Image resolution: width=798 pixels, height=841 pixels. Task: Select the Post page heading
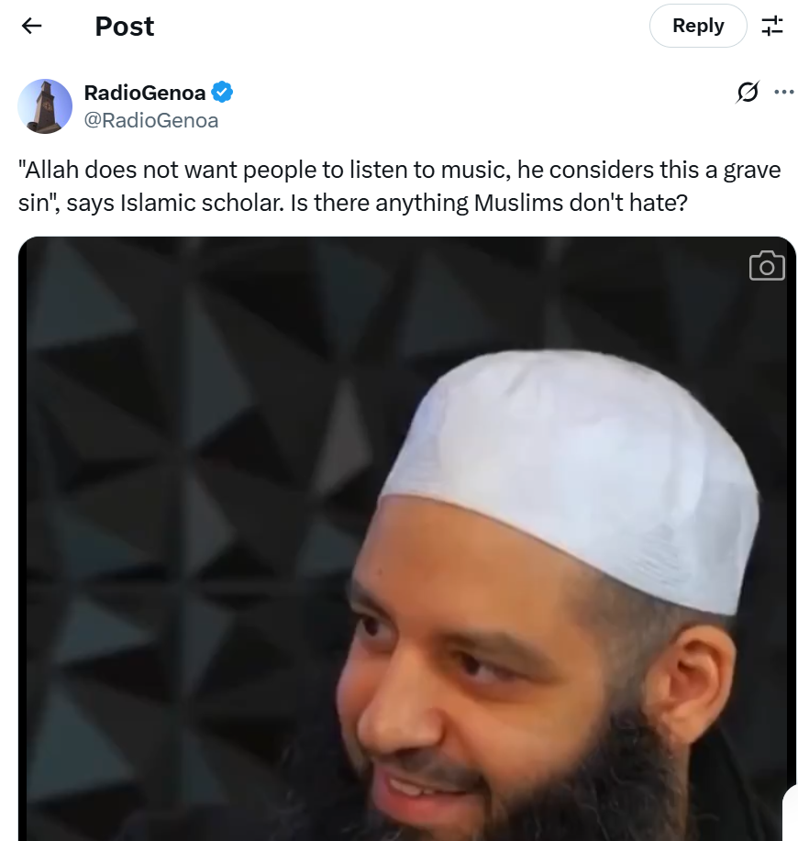[x=125, y=27]
